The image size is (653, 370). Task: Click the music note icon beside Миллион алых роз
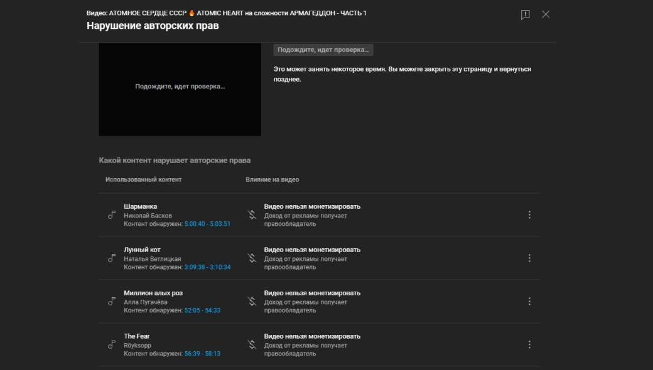[112, 302]
